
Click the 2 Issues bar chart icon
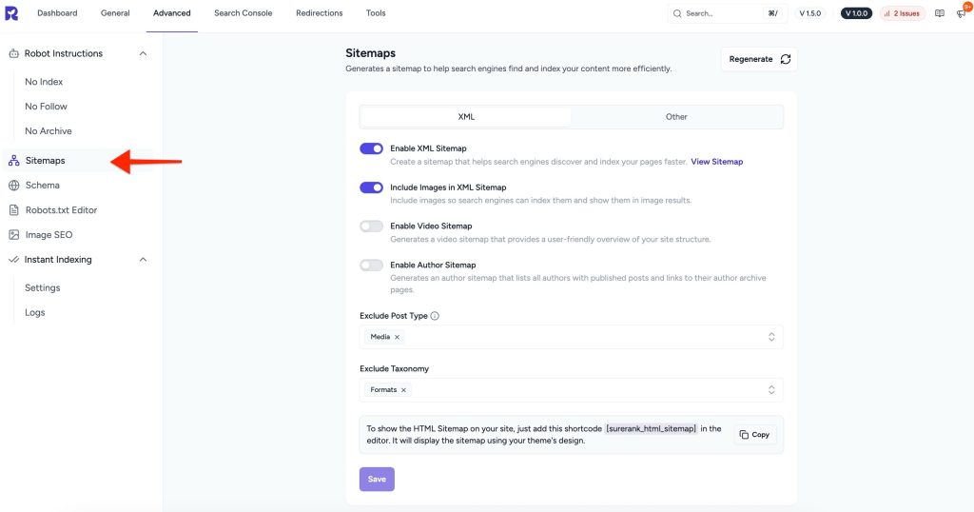pyautogui.click(x=887, y=13)
